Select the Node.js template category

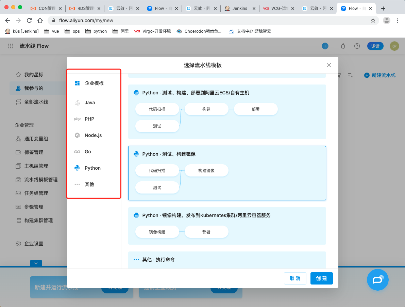click(x=88, y=135)
